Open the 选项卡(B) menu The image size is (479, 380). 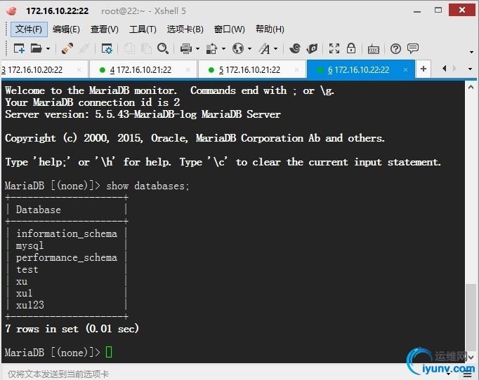[x=185, y=29]
